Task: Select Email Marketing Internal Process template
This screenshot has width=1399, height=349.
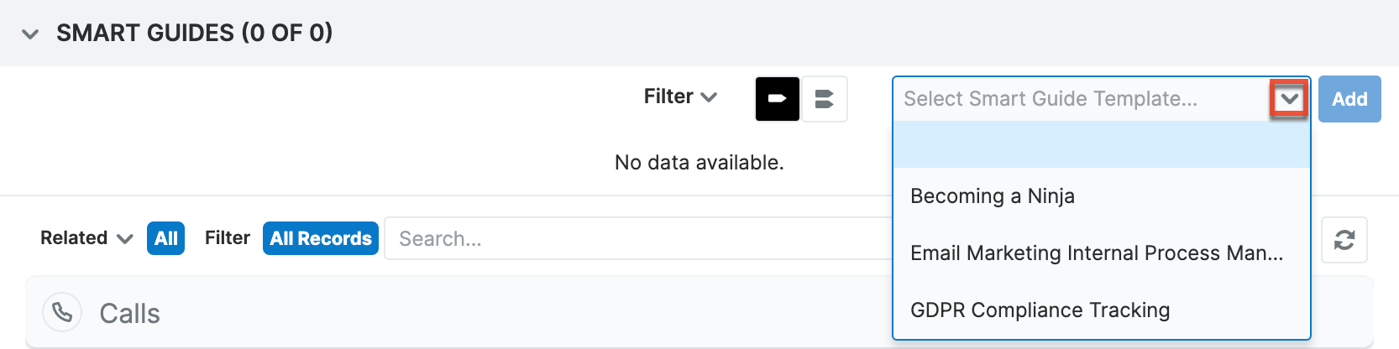Action: point(1097,253)
